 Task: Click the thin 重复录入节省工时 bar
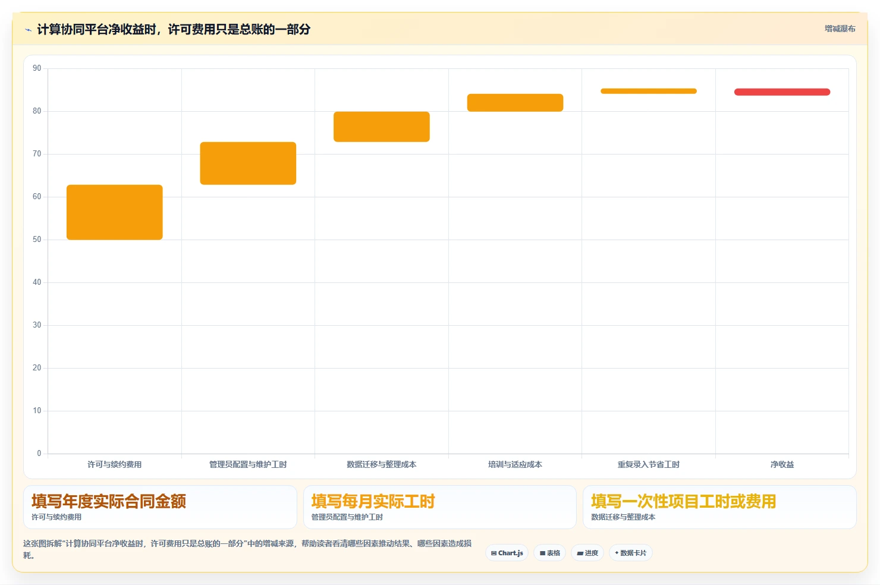(x=649, y=91)
